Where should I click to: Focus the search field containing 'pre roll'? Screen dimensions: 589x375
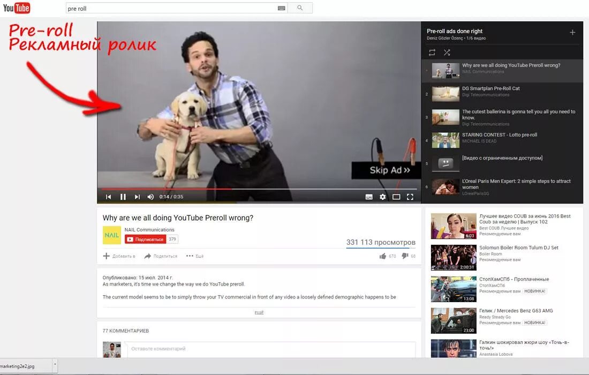pos(177,8)
